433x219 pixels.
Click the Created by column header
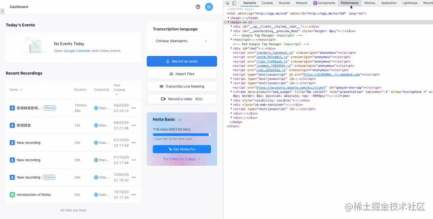coord(102,89)
